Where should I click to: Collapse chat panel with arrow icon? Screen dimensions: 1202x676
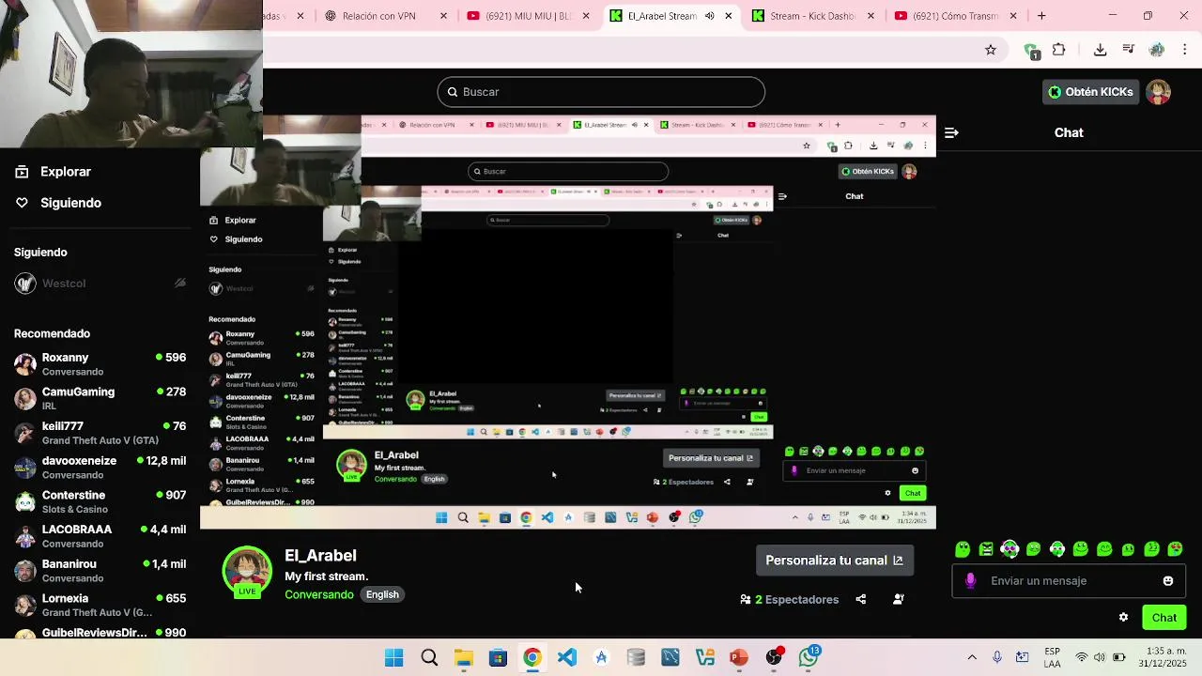pos(951,132)
